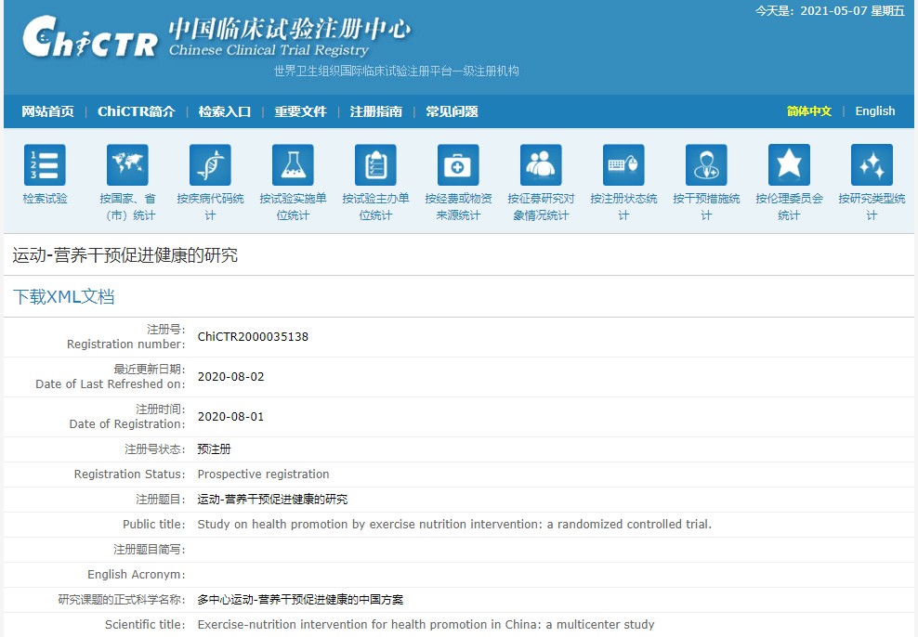This screenshot has width=918, height=637.
Task: Click the 按疾病代码统计 text label
Action: 210,206
